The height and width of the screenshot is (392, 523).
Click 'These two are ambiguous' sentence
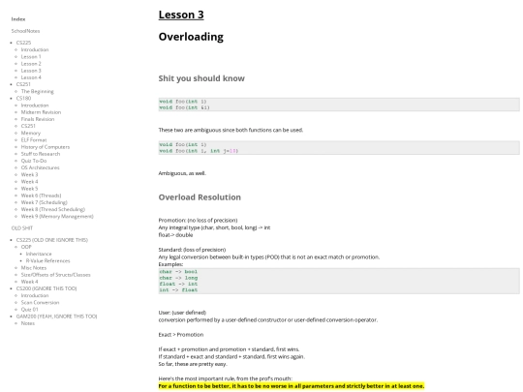(x=231, y=130)
